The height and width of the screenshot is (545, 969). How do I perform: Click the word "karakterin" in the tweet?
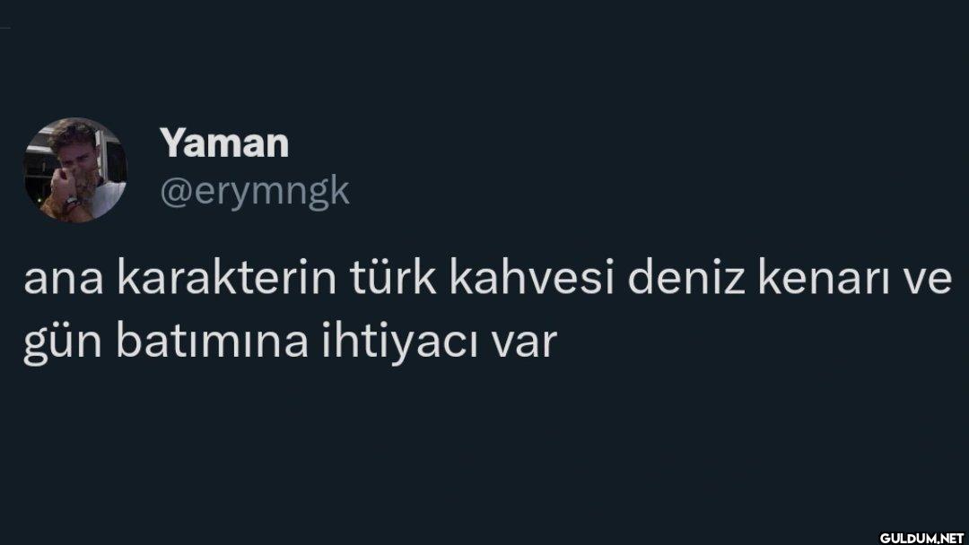(x=227, y=279)
